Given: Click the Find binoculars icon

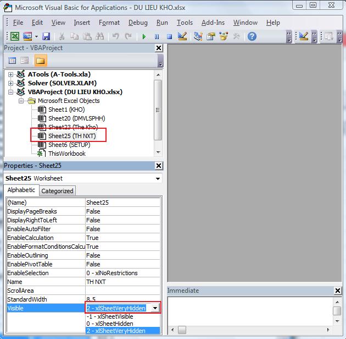Looking at the screenshot, I should click(x=100, y=36).
